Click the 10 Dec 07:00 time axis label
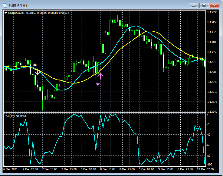Viewport: 223px width, 176px height. coord(205,169)
